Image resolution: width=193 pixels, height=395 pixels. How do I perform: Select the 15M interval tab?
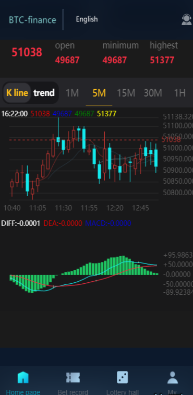click(126, 93)
